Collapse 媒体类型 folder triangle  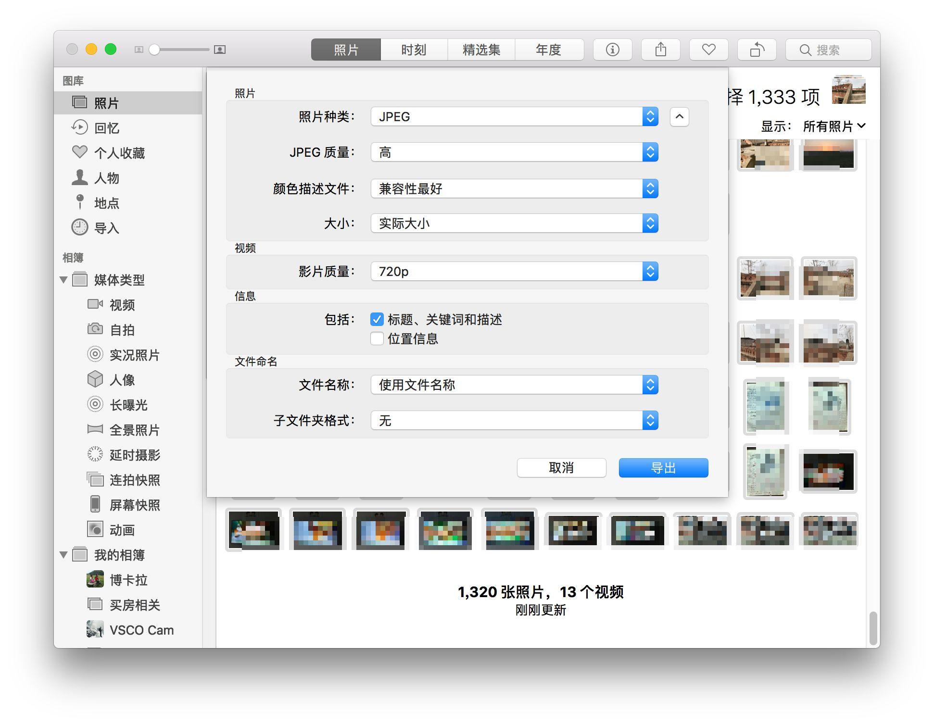pos(63,280)
